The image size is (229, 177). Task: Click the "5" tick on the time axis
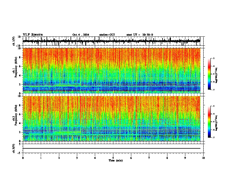pyautogui.click(x=113, y=158)
